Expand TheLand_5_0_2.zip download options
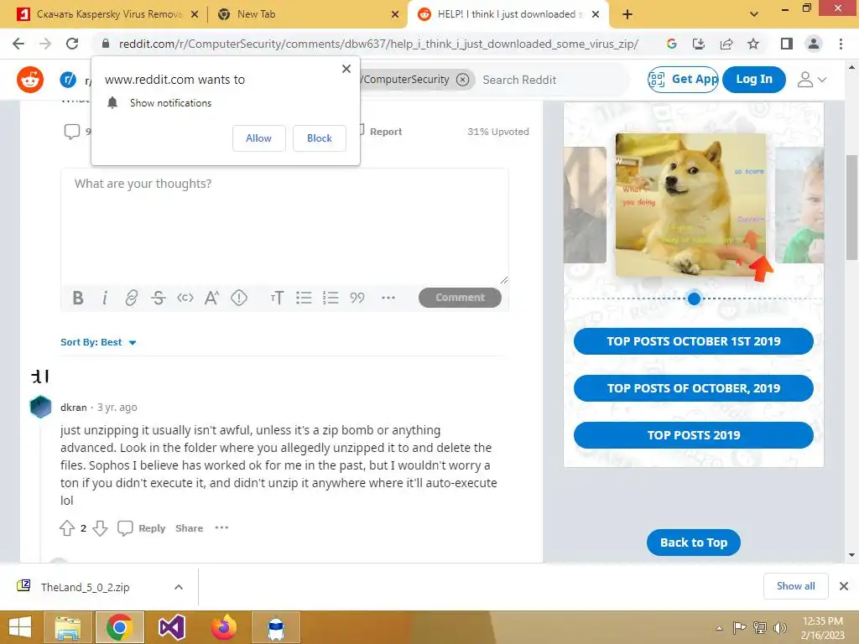 pyautogui.click(x=179, y=587)
